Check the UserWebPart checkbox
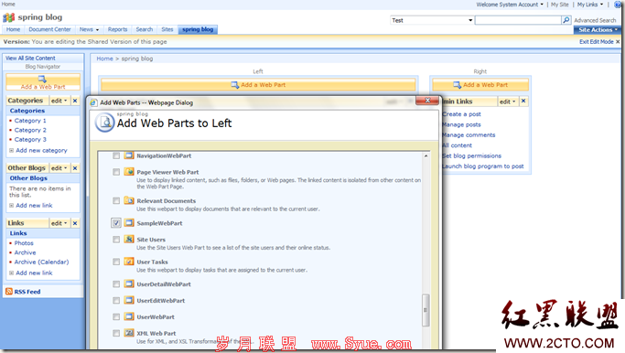Viewport: 625px width, 353px height. [x=116, y=316]
